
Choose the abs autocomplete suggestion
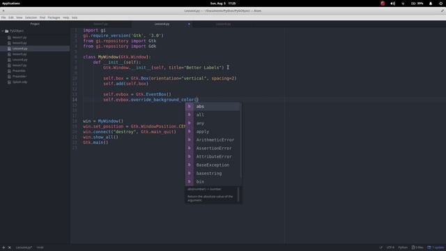pos(213,107)
